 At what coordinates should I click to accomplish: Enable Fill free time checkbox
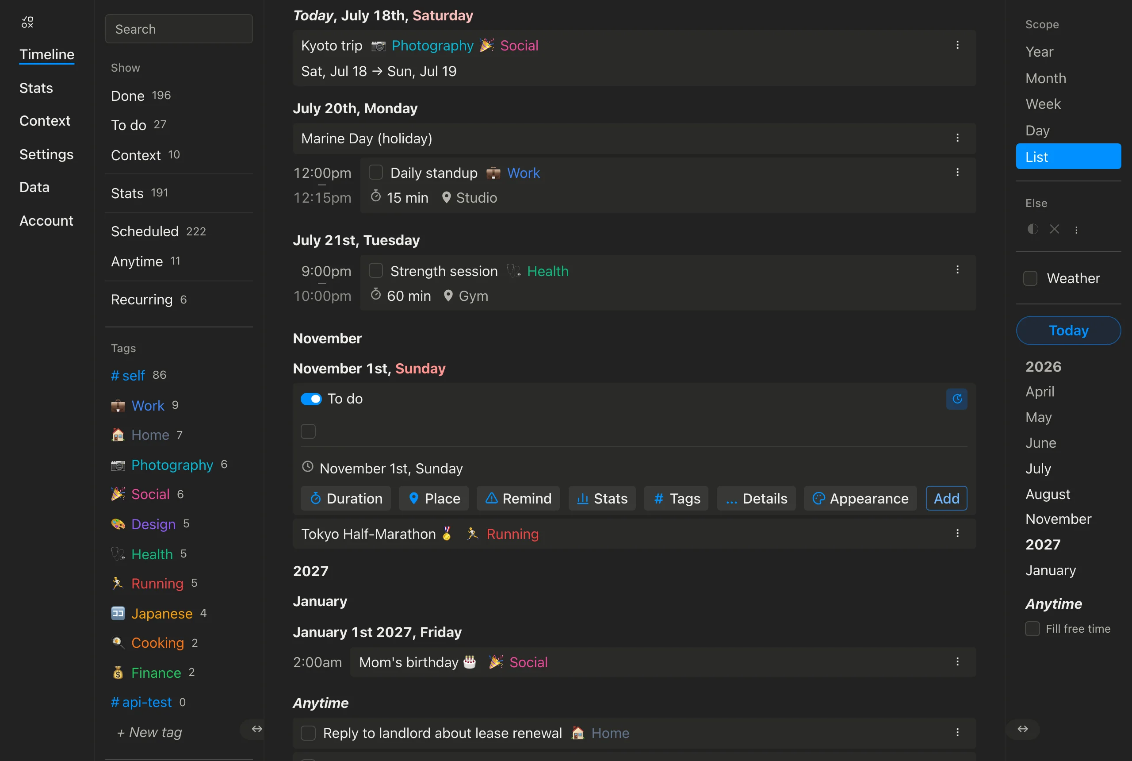1032,629
